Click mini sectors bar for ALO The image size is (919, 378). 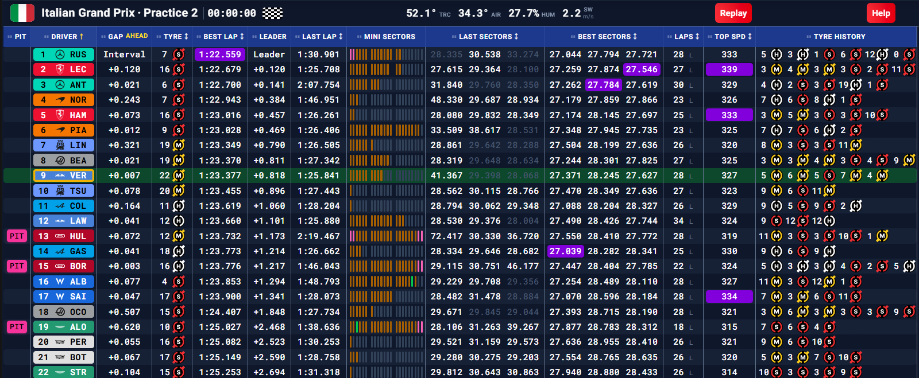click(x=386, y=327)
